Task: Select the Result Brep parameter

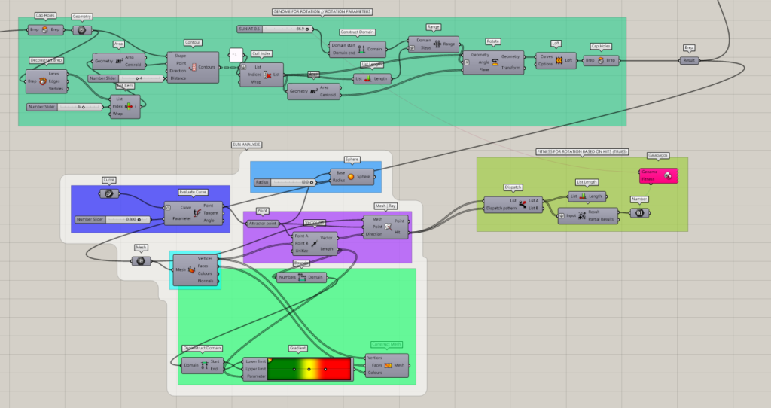Action: tap(690, 60)
